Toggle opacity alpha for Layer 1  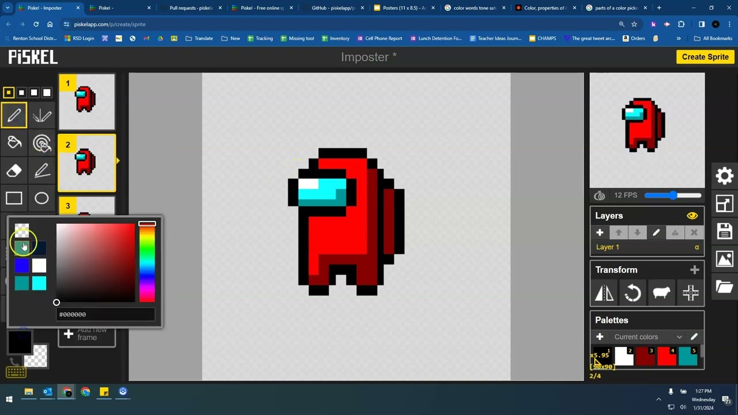tap(696, 247)
